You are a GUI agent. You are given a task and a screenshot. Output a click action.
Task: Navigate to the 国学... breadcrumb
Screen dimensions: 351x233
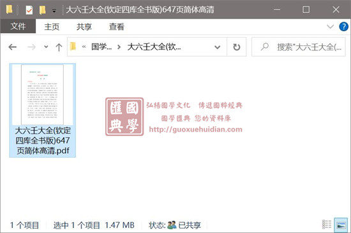(x=101, y=47)
